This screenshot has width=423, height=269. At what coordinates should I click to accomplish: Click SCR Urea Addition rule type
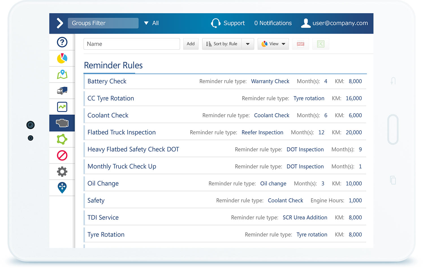pyautogui.click(x=305, y=217)
